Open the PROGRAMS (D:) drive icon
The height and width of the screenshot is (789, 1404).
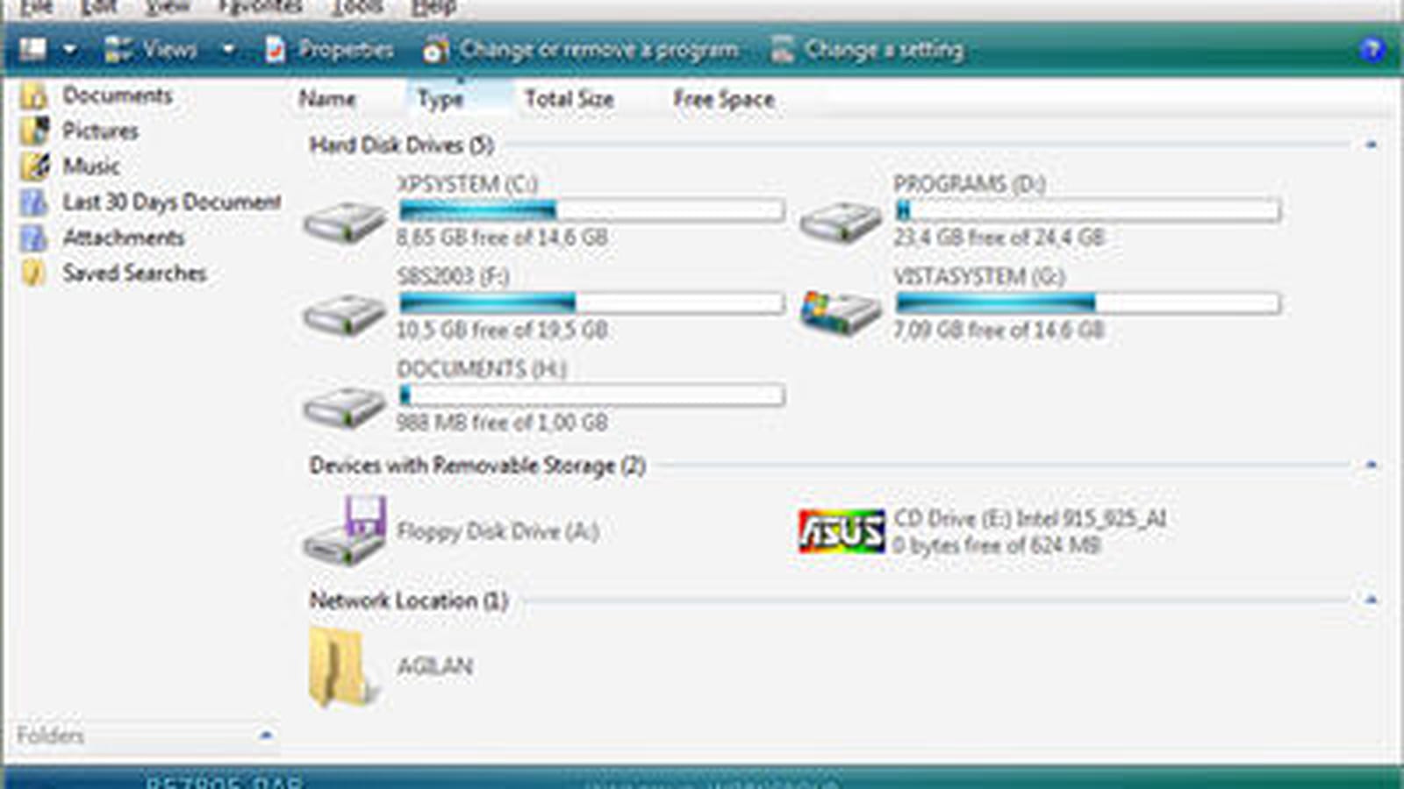coord(840,223)
